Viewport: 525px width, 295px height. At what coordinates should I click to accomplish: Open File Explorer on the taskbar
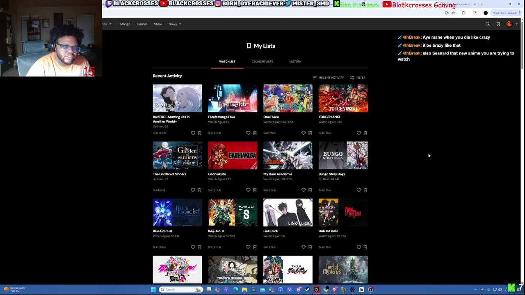coord(244,290)
